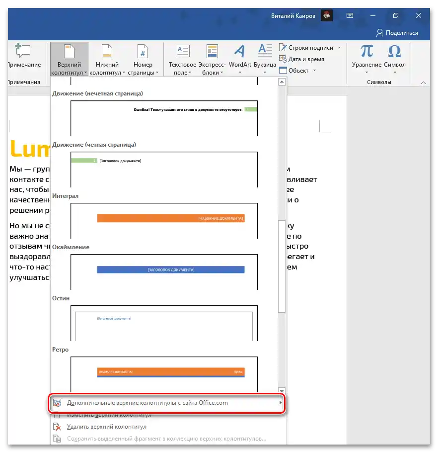438x453 pixels.
Task: Choose the Движение (нечетная страница) header thumbnail
Action: pos(164,118)
